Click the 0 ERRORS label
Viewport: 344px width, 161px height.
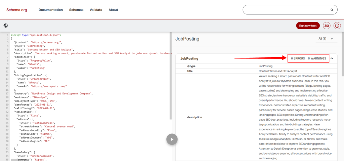[298, 58]
